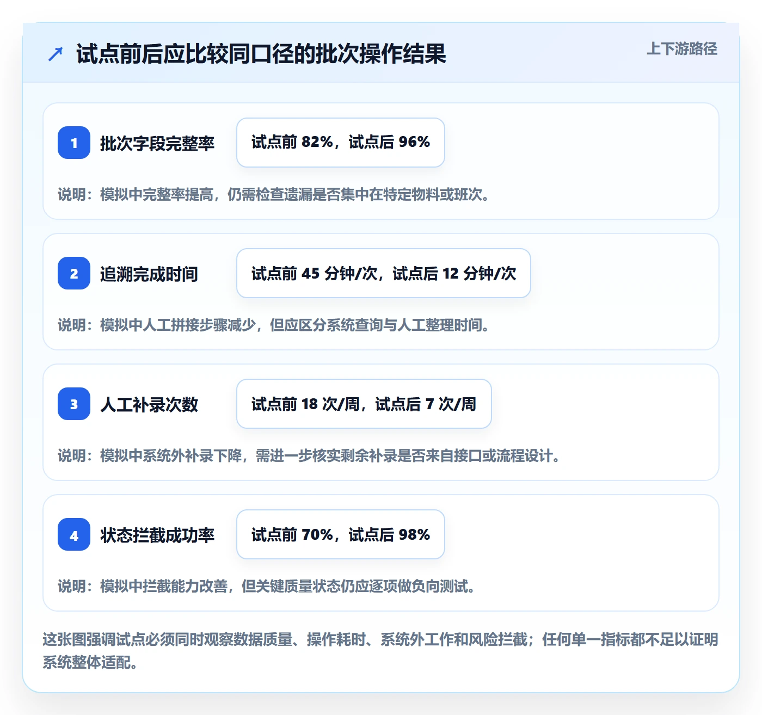
Task: Click the diagonal arrow icon beside the title
Action: (x=56, y=54)
